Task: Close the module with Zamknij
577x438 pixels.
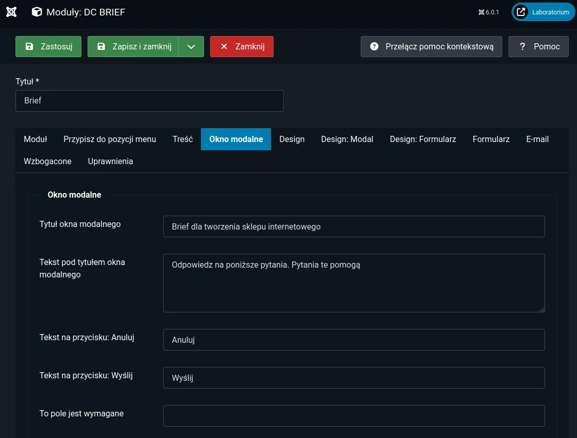Action: pos(242,46)
